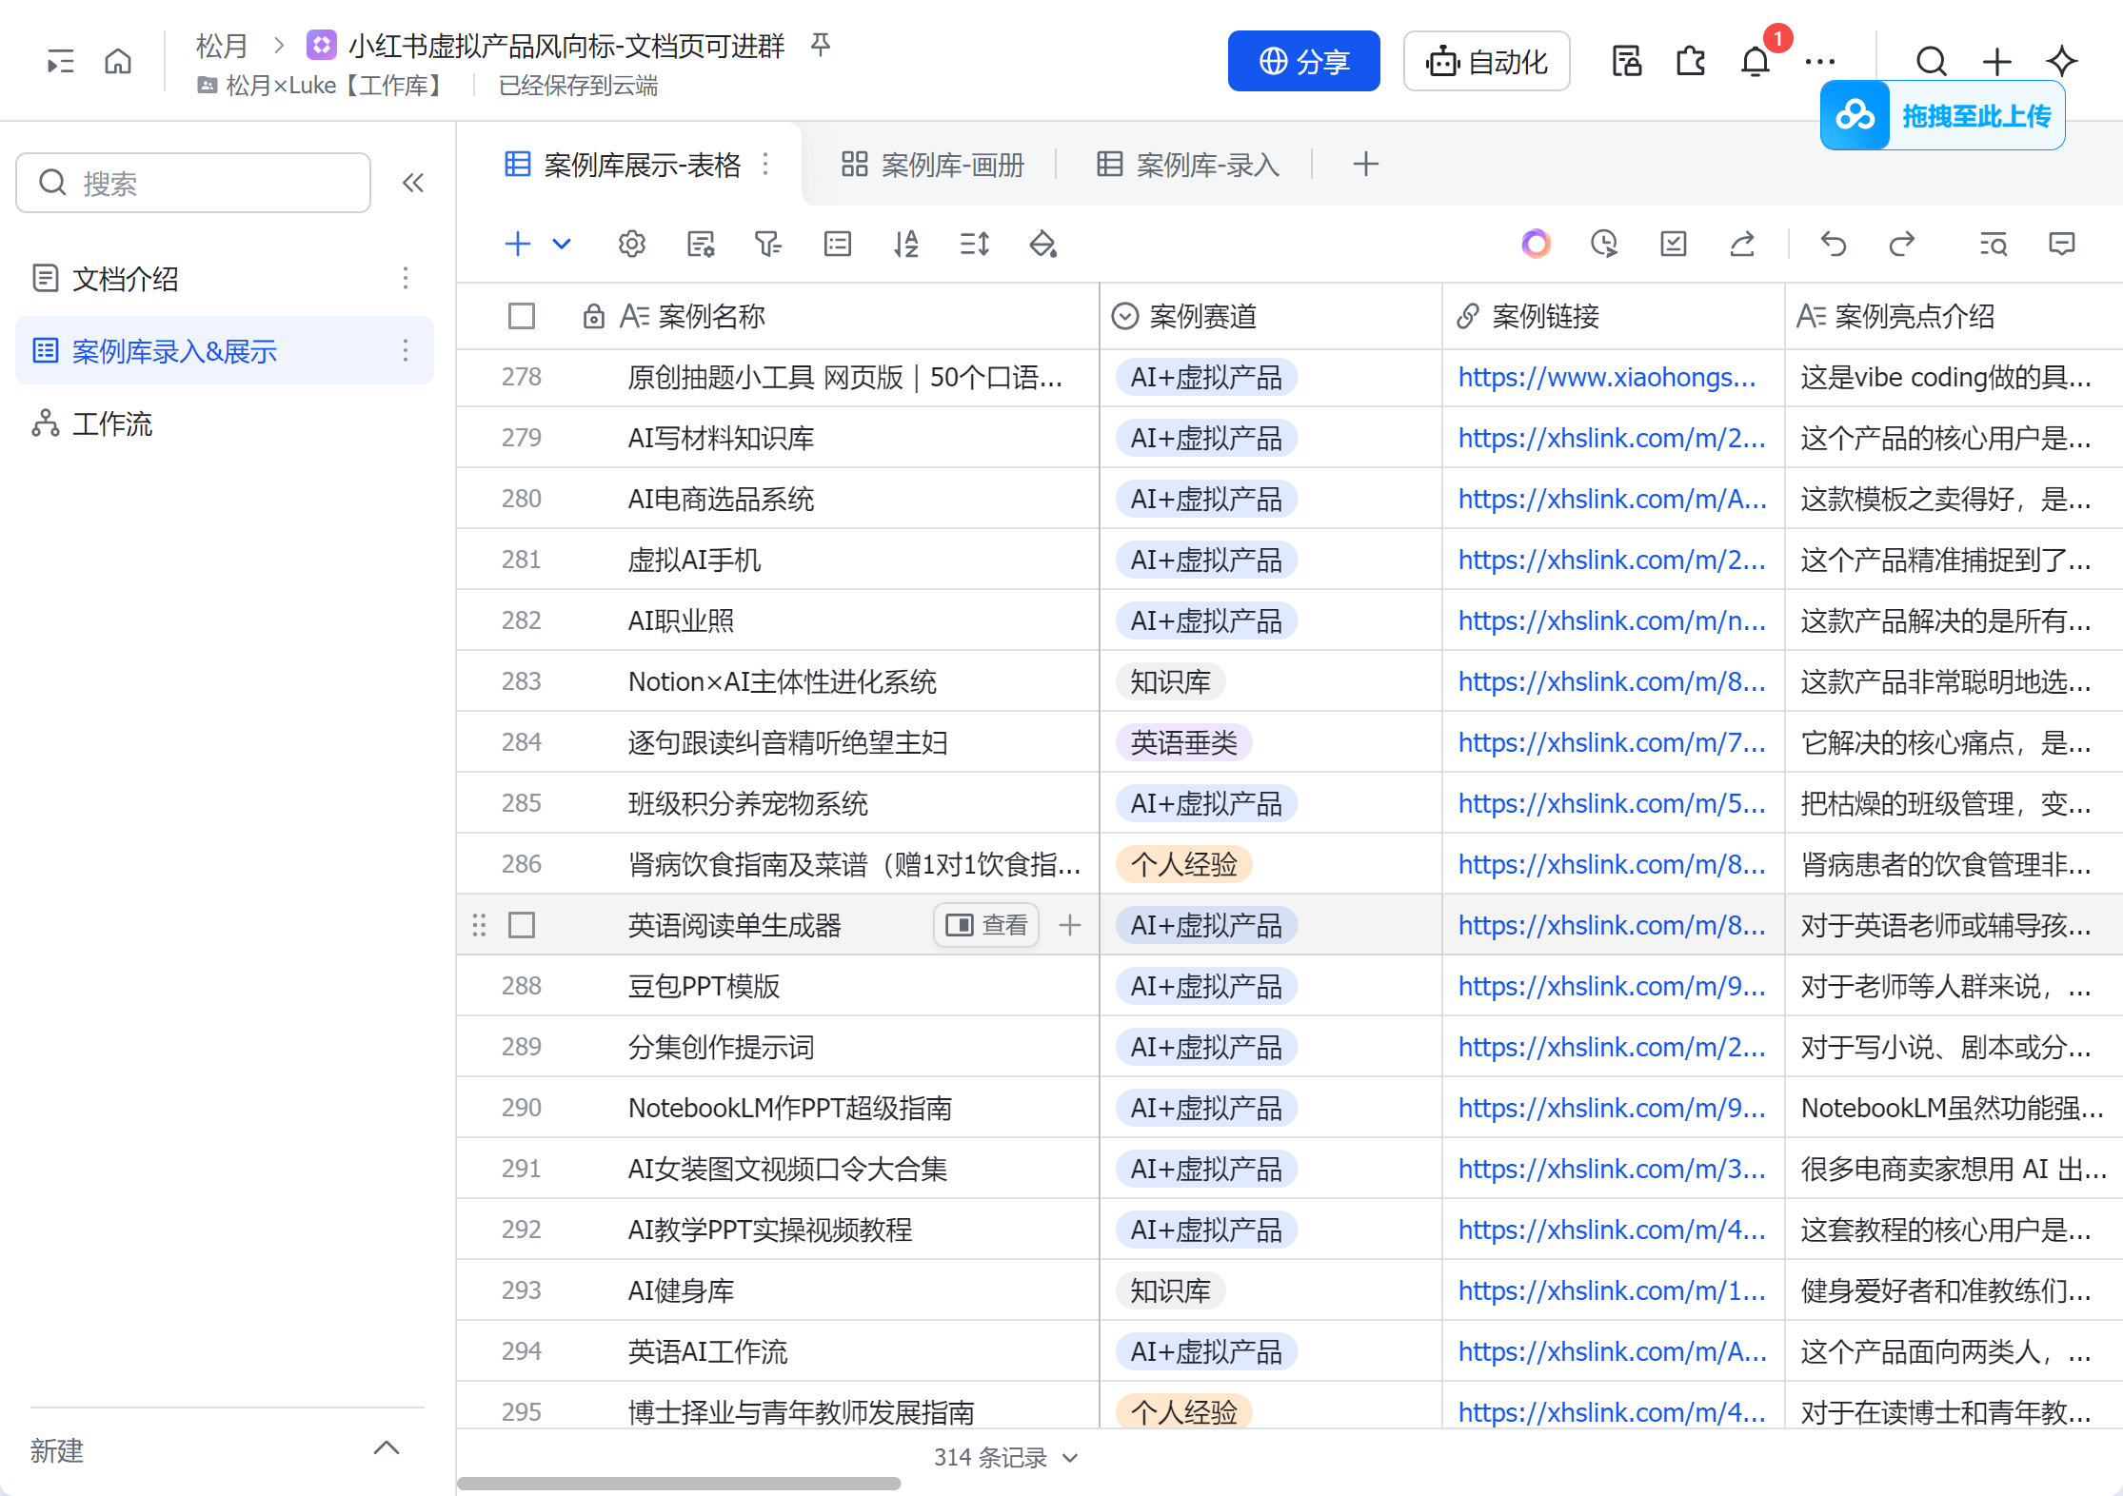Screen dimensions: 2123x1496
Task: Open the filter tool in toolbar
Action: [767, 245]
